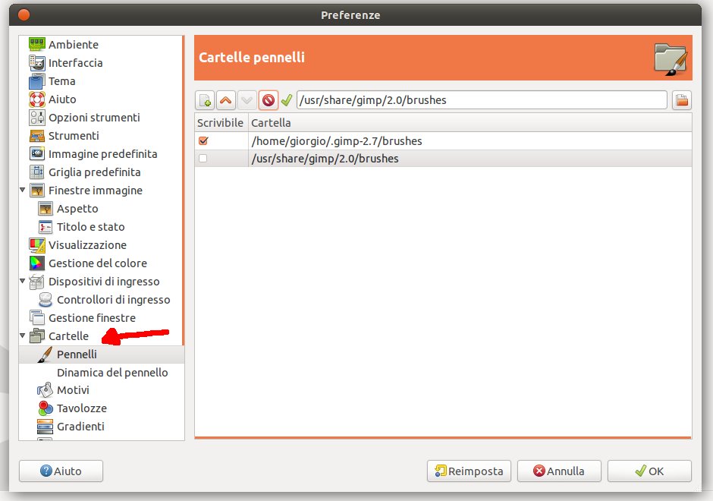Select the /usr/share/gimp/2.0/brushes list row
Viewport: 713px width, 501px height.
pyautogui.click(x=444, y=159)
